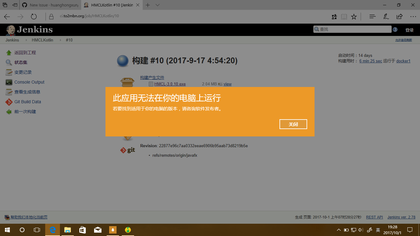The height and width of the screenshot is (236, 420).
Task: Click the Edge reading view book icon
Action: [344, 17]
